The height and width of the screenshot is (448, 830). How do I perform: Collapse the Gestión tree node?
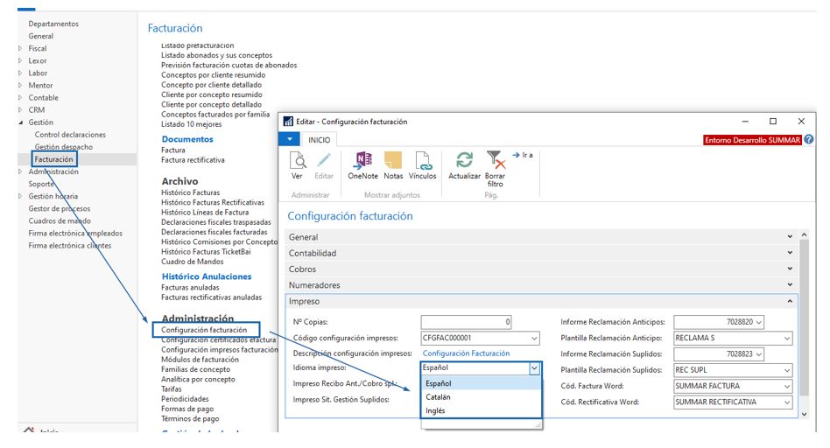pyautogui.click(x=21, y=122)
